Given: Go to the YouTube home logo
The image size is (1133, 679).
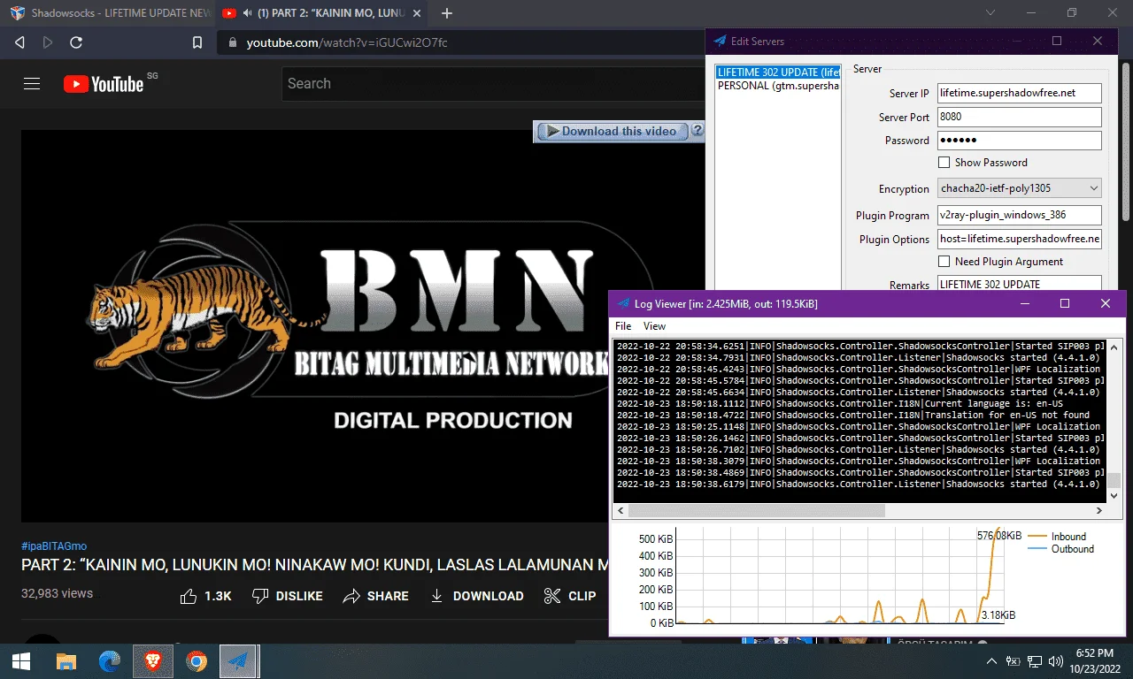Looking at the screenshot, I should point(104,84).
